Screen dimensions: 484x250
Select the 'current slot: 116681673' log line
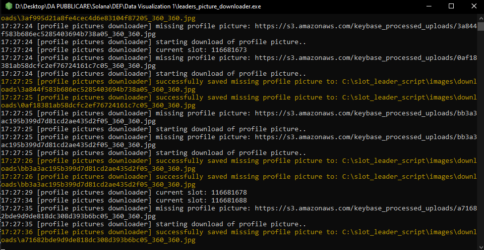click(124, 50)
